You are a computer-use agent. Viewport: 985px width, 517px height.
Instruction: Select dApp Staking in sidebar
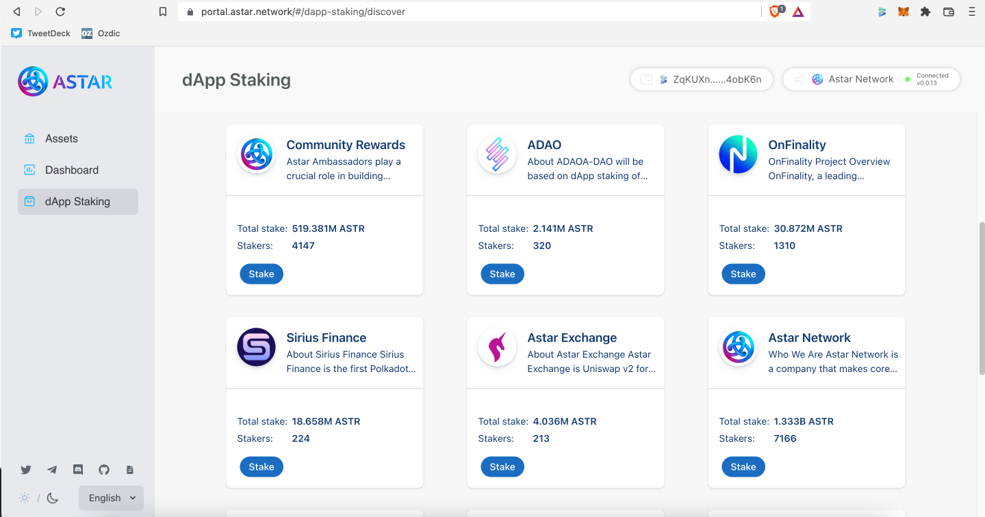point(78,201)
